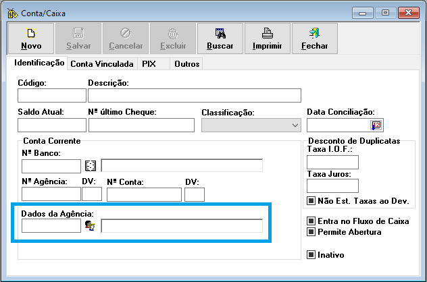Expand the Classificação dropdown
Viewport: 427px width, 282px height.
(294, 125)
